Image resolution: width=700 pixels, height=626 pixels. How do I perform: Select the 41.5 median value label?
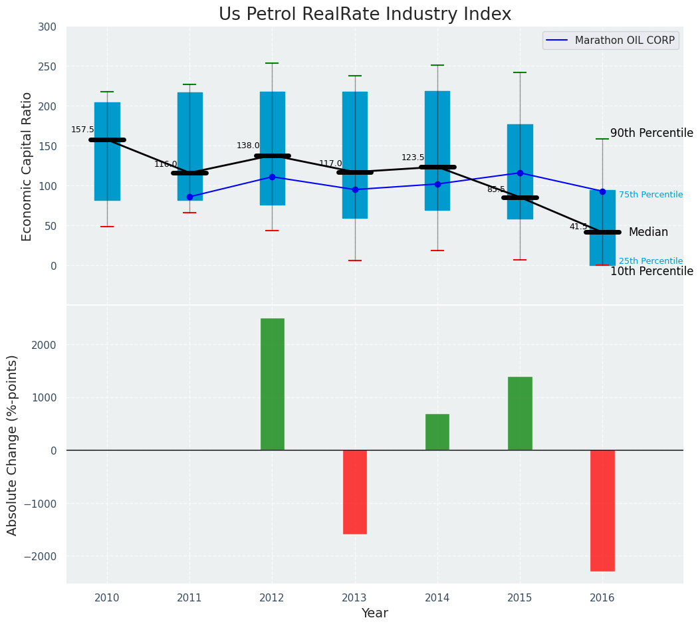578,227
